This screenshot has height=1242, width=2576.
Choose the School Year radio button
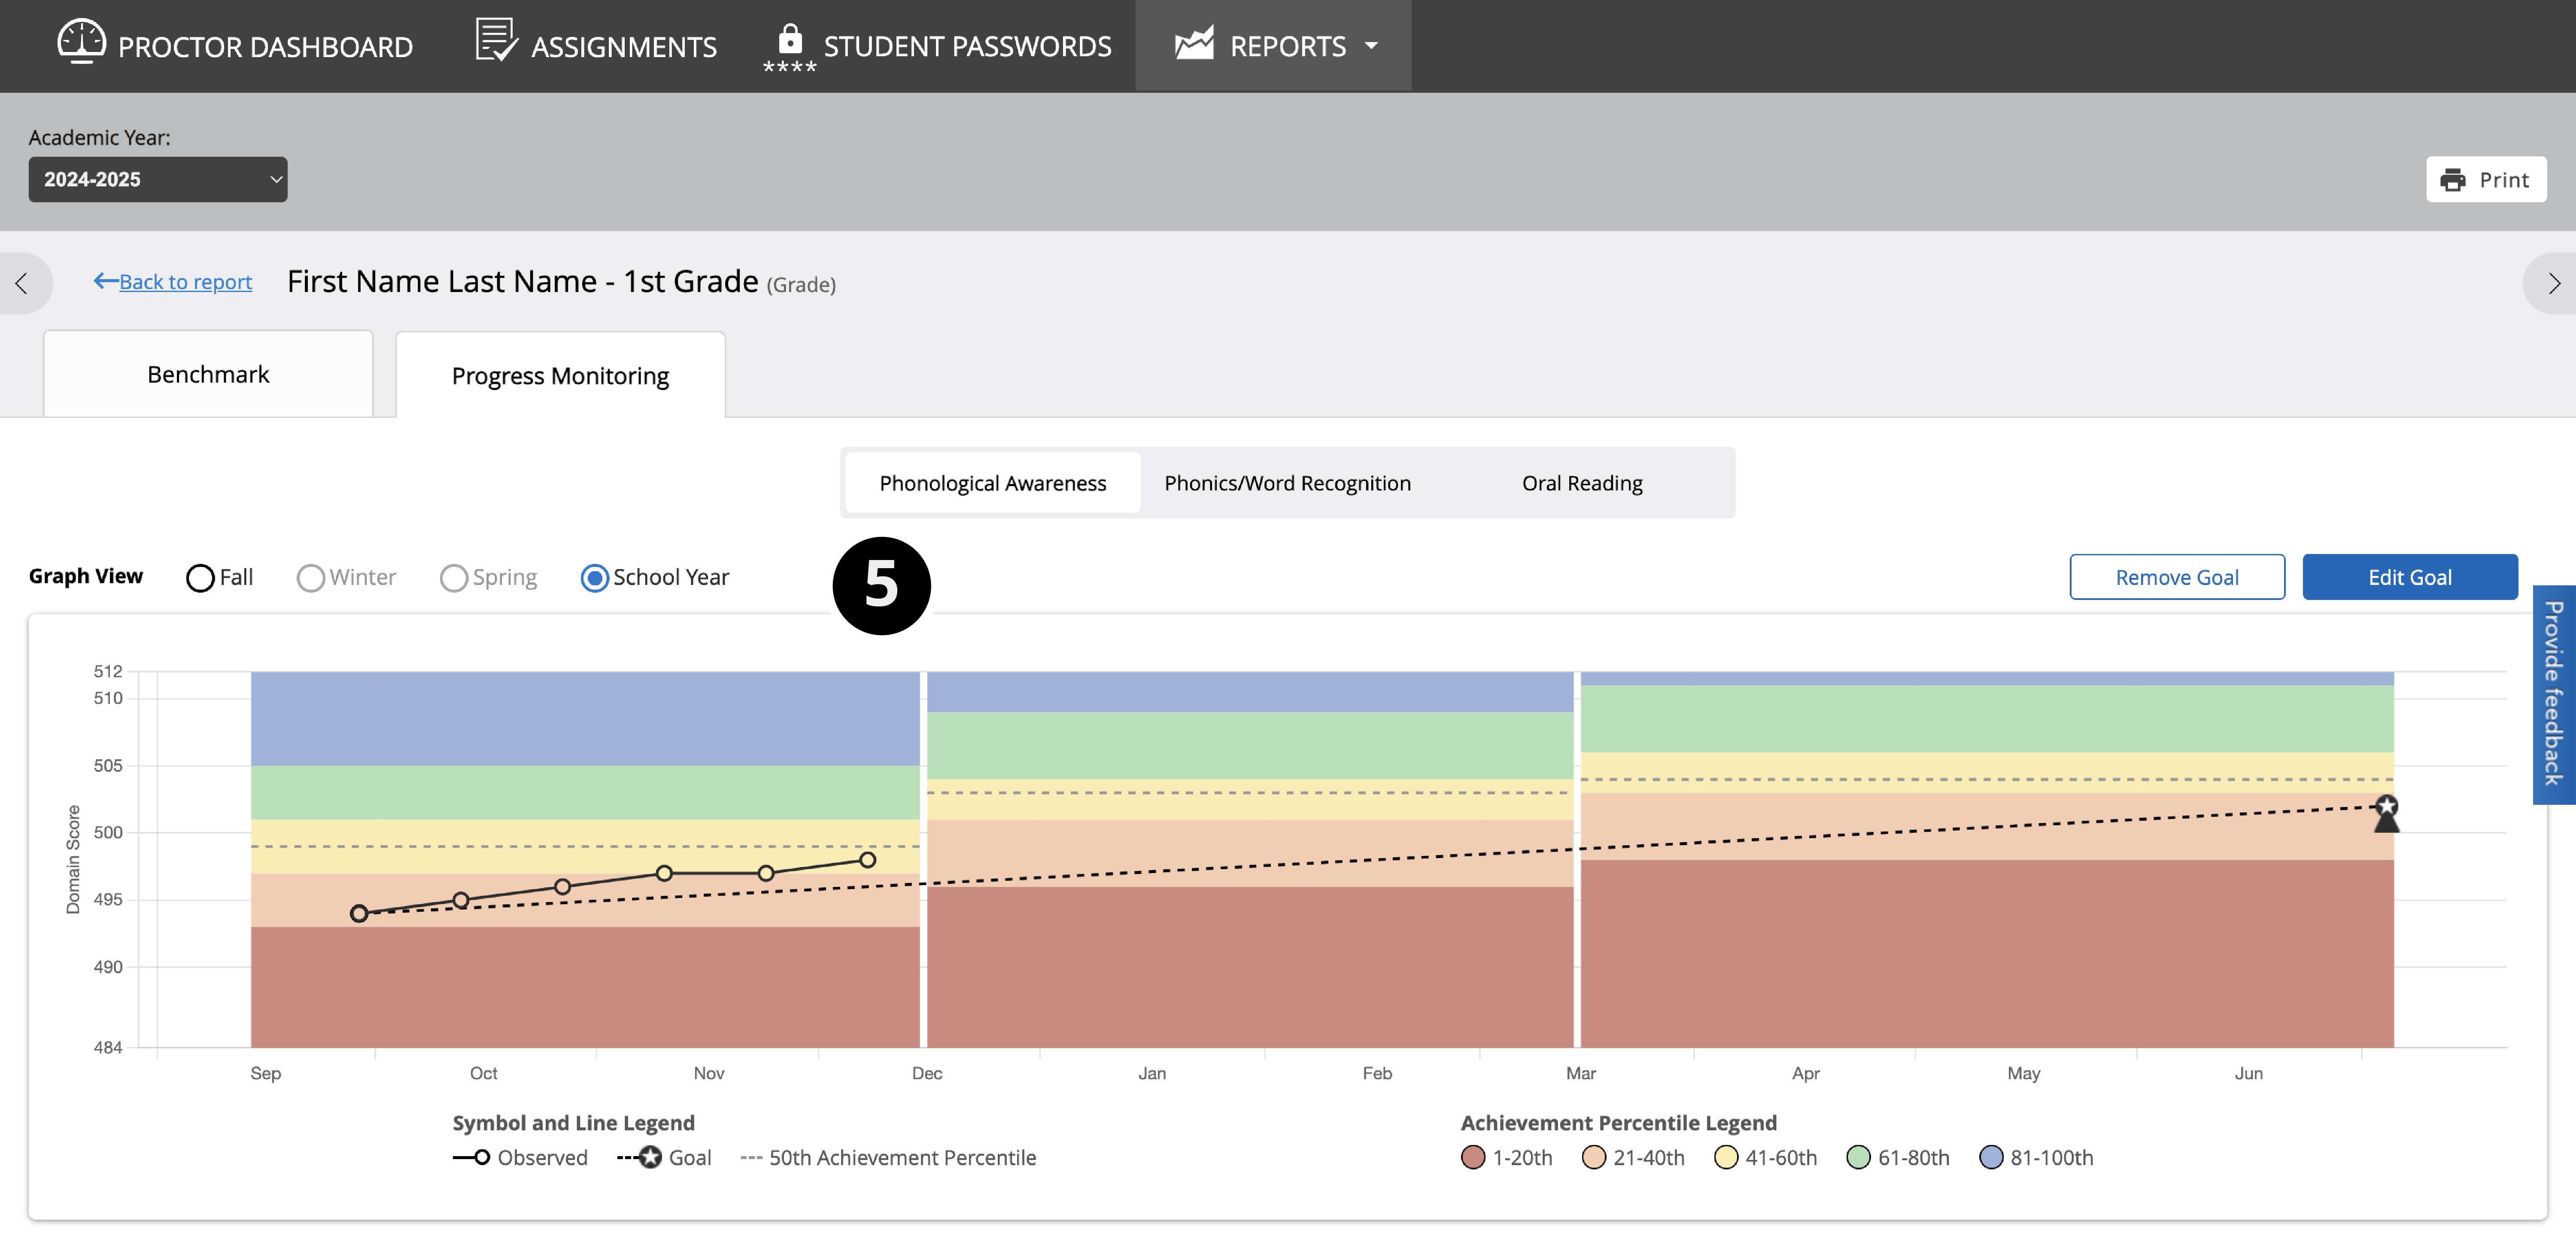[x=594, y=578]
